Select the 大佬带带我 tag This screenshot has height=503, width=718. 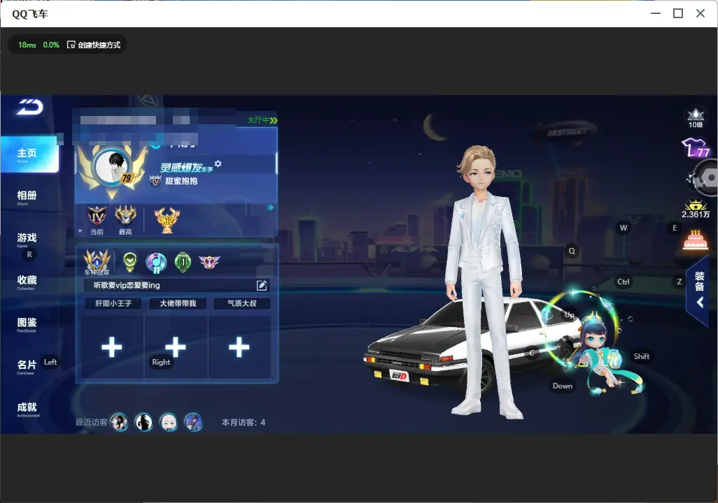[x=178, y=303]
